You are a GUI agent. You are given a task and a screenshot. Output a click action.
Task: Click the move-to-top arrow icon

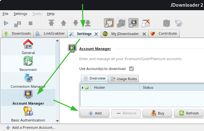pos(51,23)
